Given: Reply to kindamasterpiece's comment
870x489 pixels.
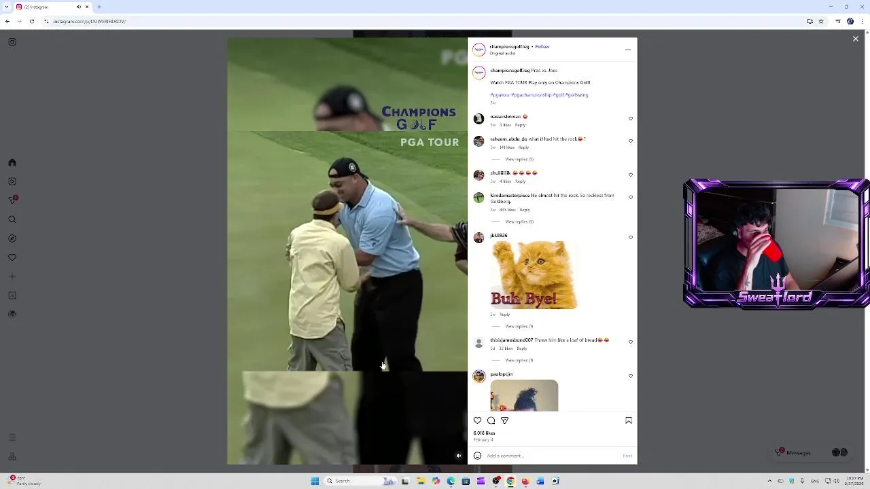Looking at the screenshot, I should click(525, 210).
